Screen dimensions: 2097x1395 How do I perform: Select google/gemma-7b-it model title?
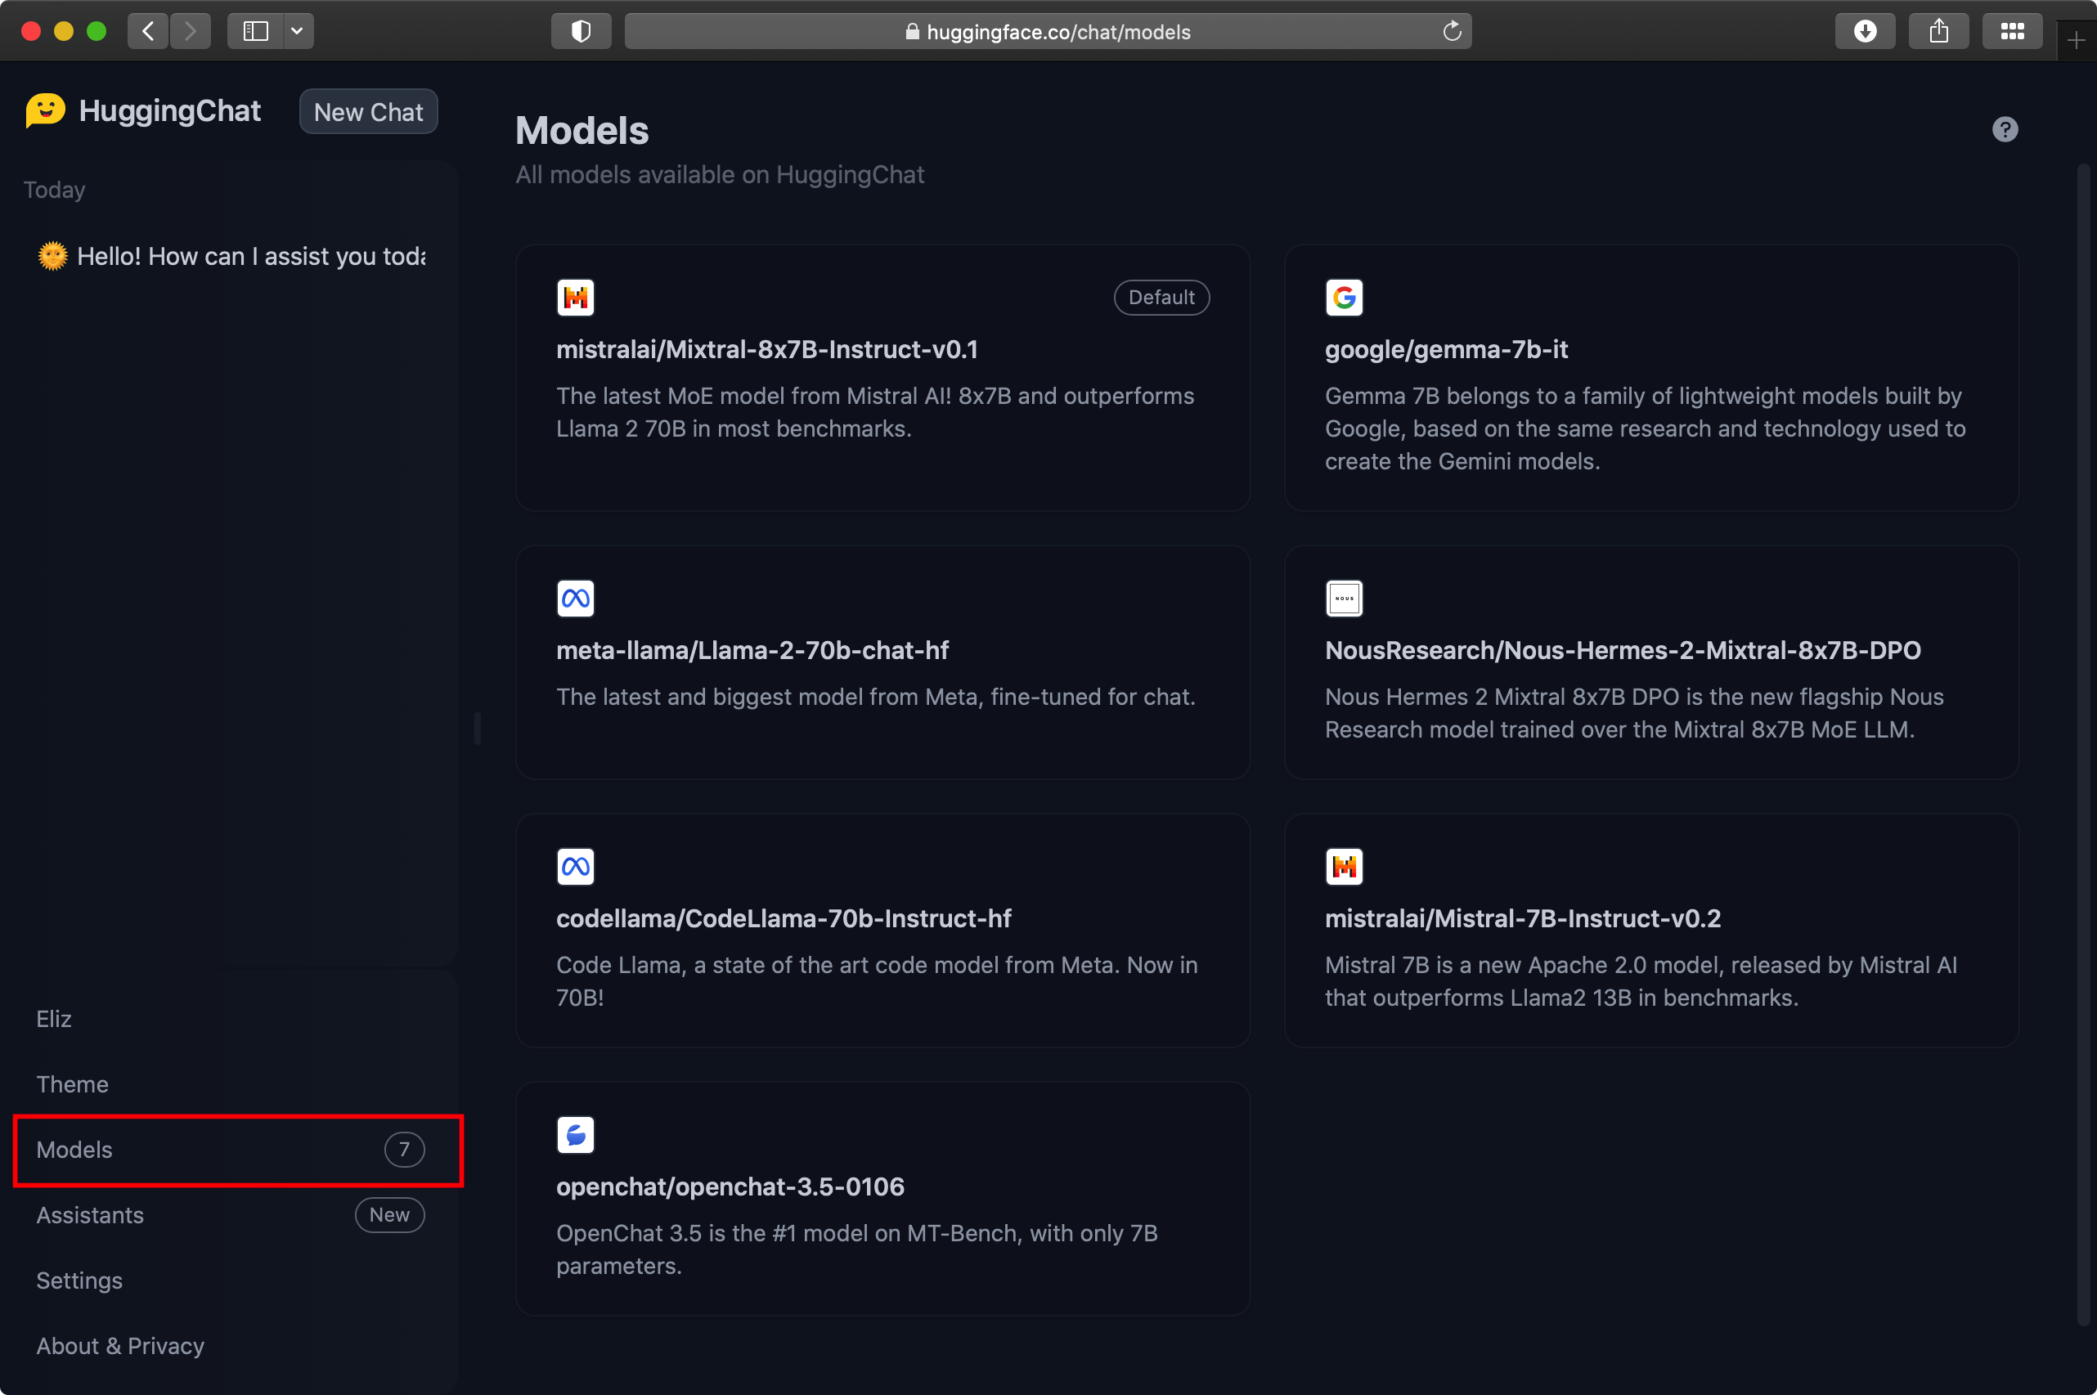click(x=1446, y=350)
